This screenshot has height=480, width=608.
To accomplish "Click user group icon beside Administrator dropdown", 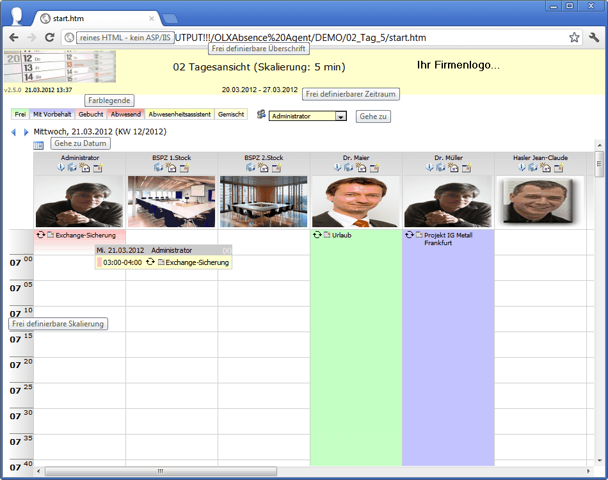I will [x=261, y=115].
